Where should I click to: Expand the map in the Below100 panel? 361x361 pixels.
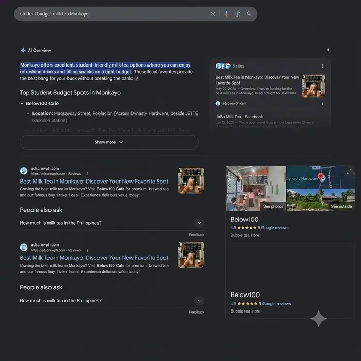349,172
